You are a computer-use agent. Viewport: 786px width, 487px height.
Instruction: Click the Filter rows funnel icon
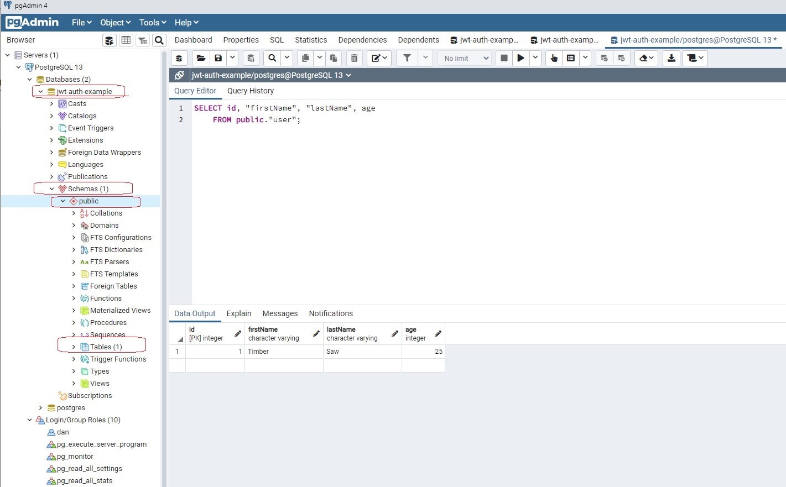pos(407,58)
